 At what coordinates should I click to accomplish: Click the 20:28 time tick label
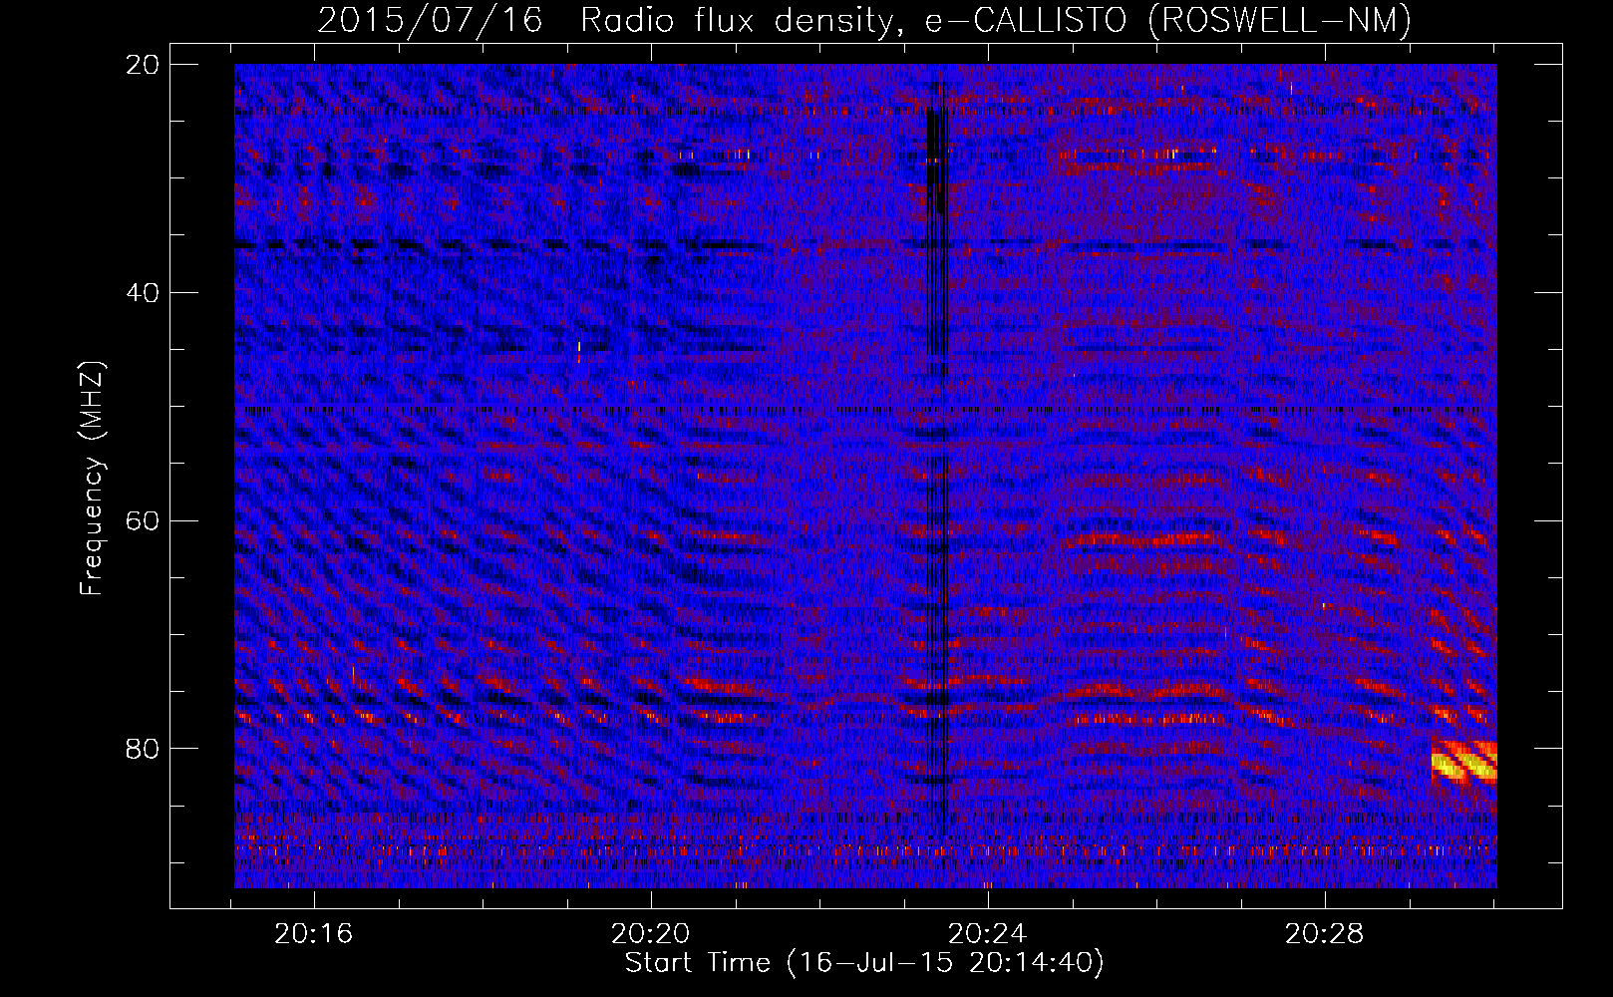point(1324,934)
